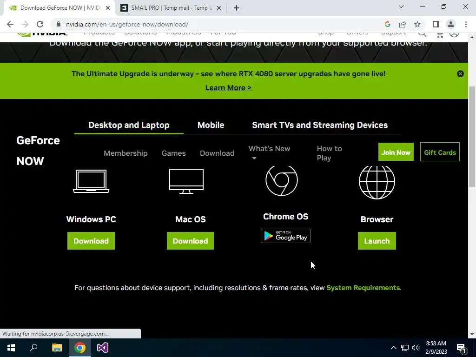This screenshot has width=476, height=357.
Task: Open the Membership menu item
Action: (126, 153)
